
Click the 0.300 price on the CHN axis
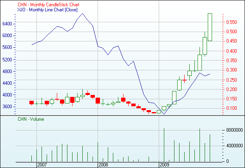click(x=232, y=70)
